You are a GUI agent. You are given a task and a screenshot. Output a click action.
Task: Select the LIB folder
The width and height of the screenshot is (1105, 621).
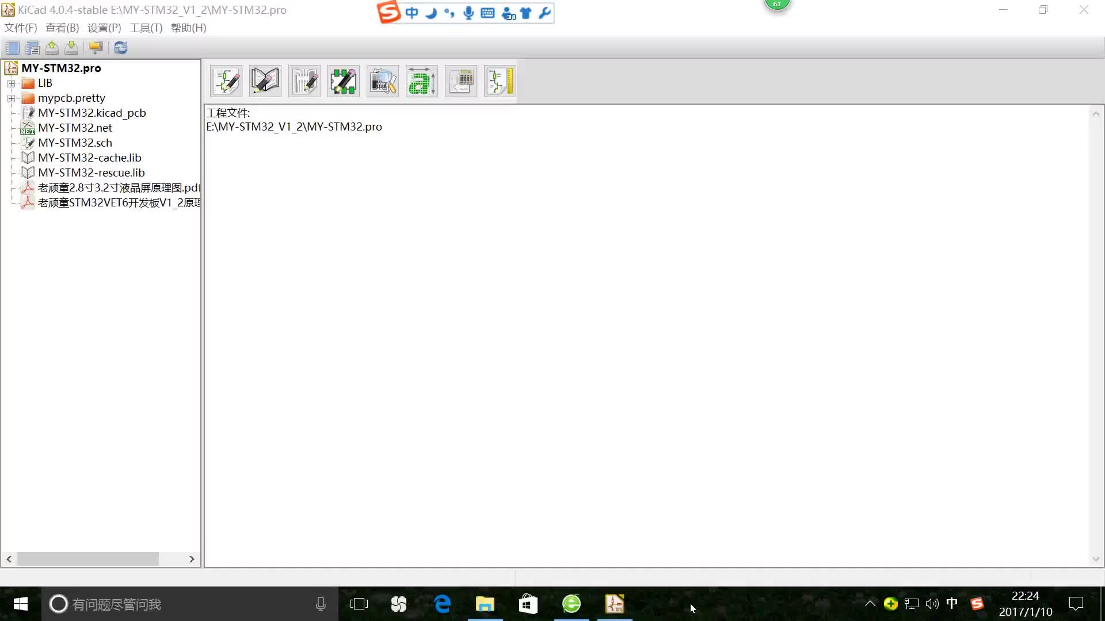point(45,83)
